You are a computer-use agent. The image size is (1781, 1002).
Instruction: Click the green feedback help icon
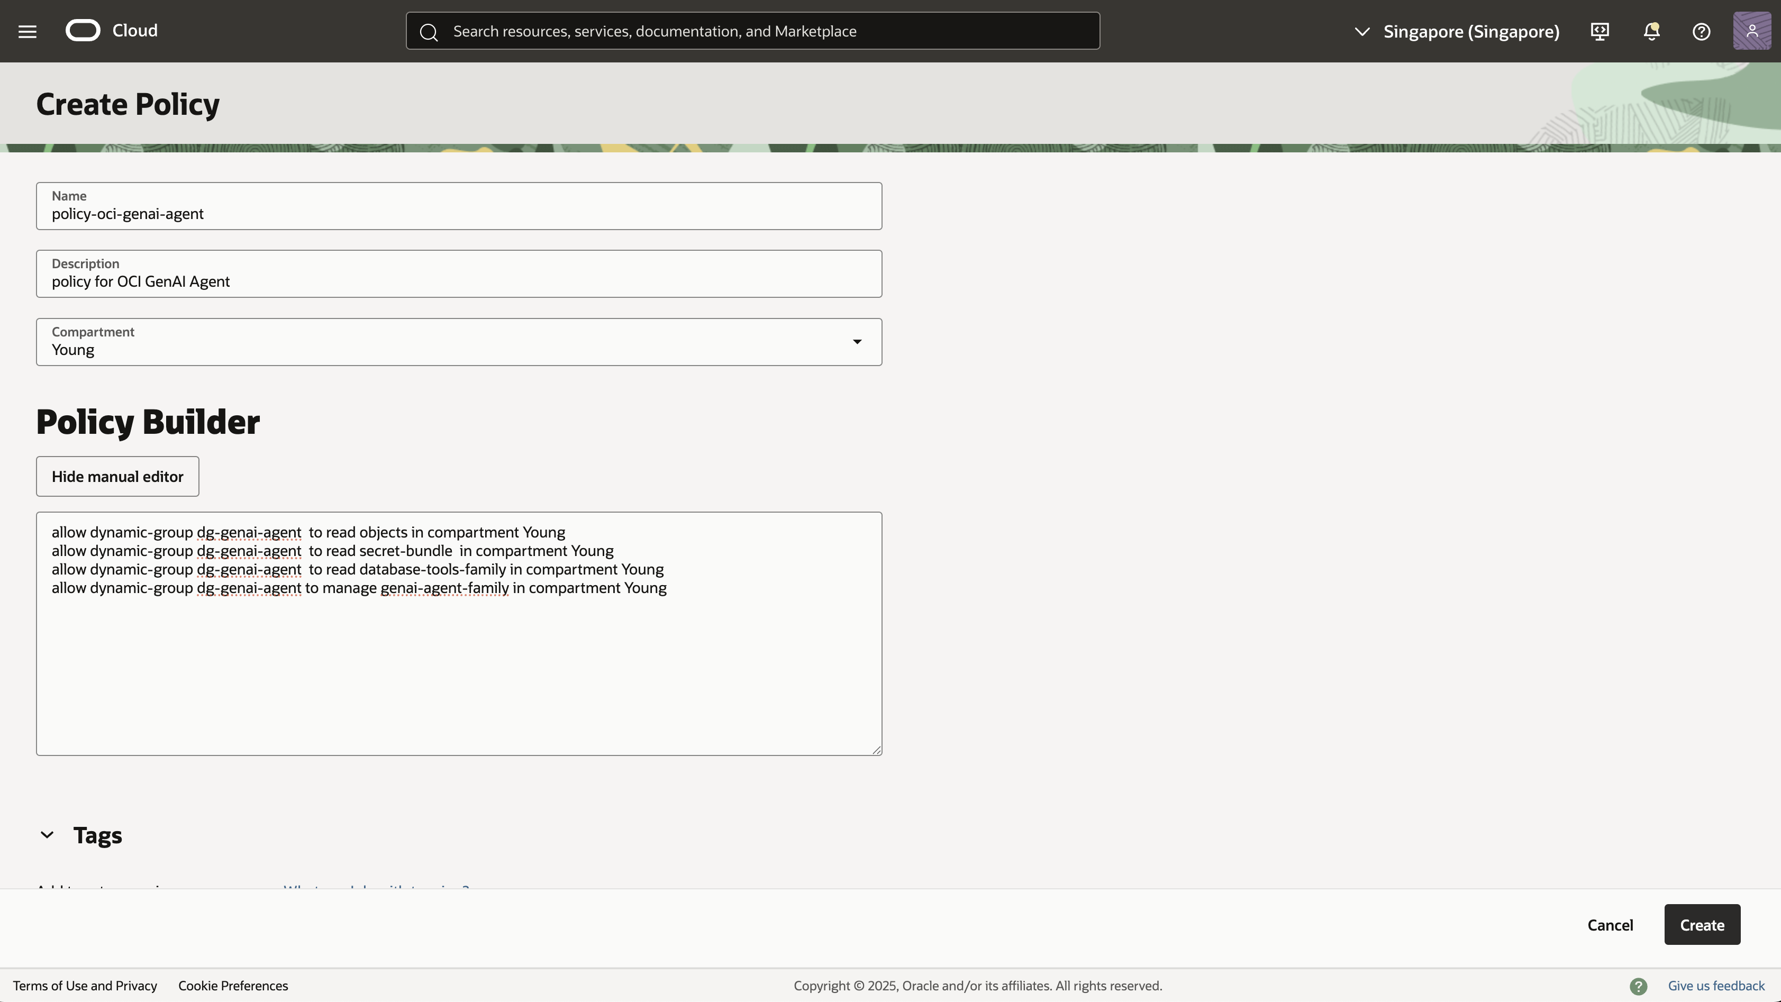pos(1639,986)
